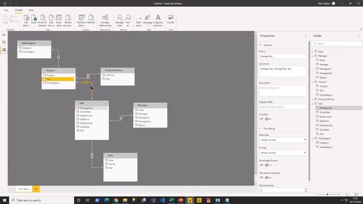Collapse the Fields pane
Viewport: 363px width, 204px height.
pyautogui.click(x=358, y=36)
